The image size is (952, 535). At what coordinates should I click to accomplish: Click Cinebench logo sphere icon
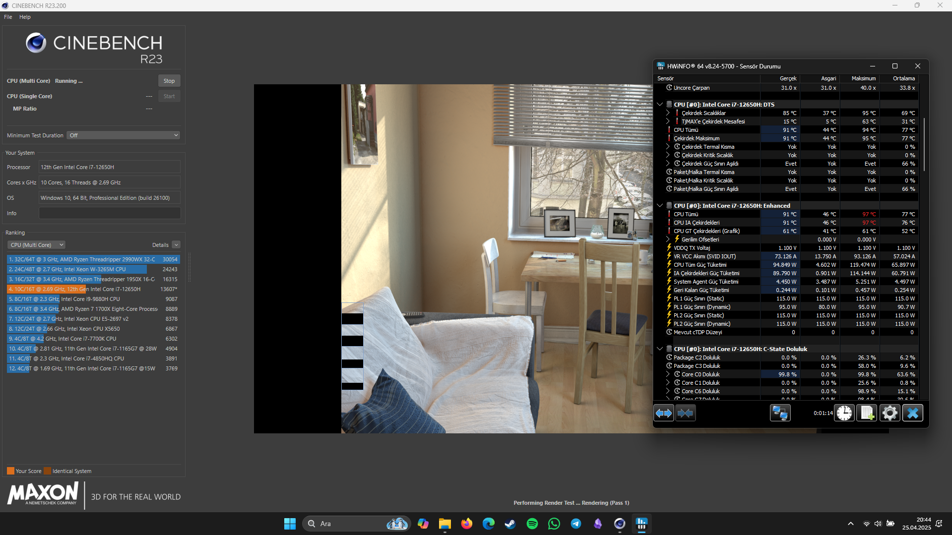pyautogui.click(x=36, y=43)
